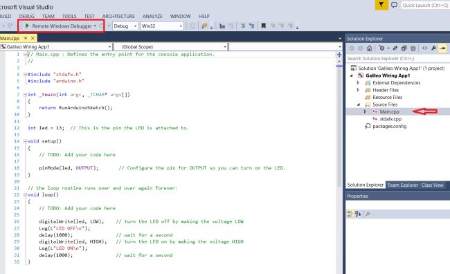This screenshot has height=274, width=450.
Task: Click the uncomment selected lines icon
Action: point(252,26)
